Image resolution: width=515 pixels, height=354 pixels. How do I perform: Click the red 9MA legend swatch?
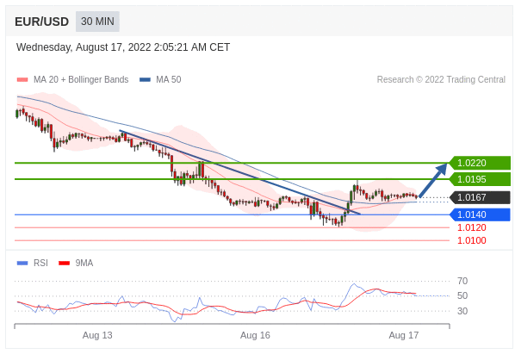(x=64, y=263)
